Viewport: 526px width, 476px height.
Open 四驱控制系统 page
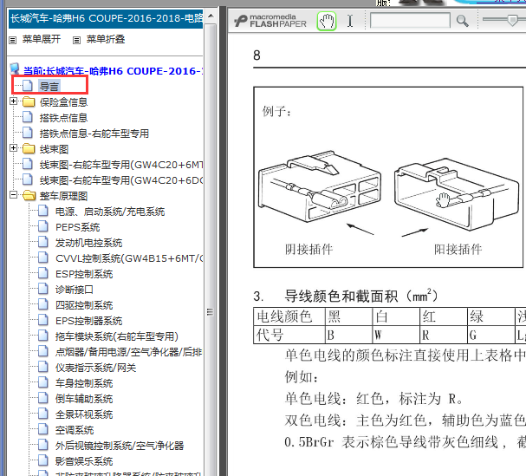pos(84,305)
